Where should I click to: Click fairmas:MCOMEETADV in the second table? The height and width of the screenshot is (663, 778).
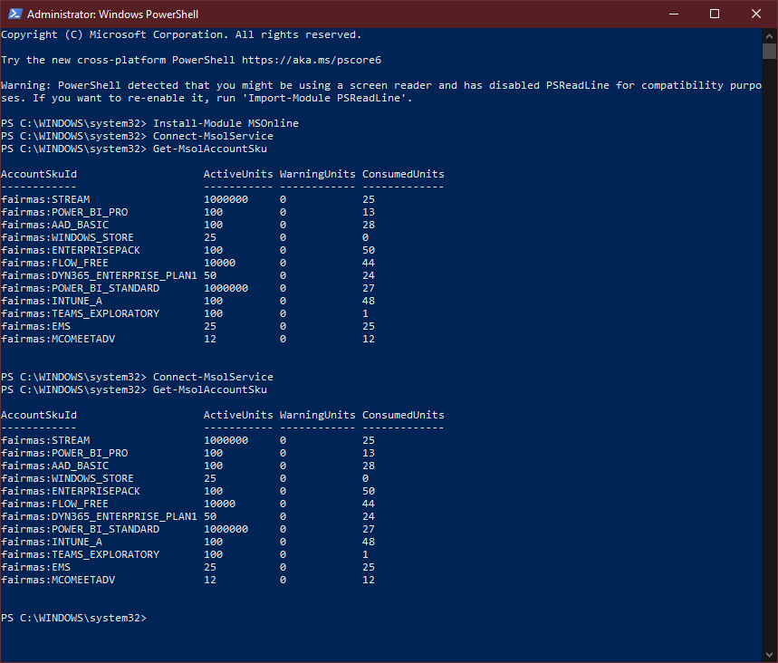click(x=58, y=580)
